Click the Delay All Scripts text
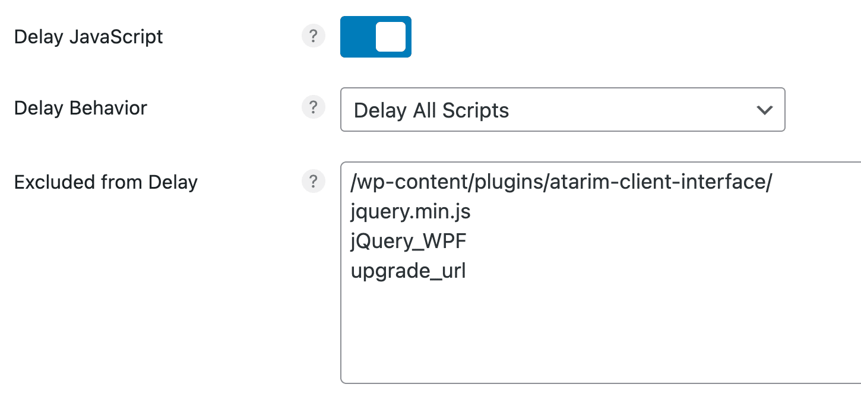This screenshot has height=400, width=861. click(x=431, y=110)
